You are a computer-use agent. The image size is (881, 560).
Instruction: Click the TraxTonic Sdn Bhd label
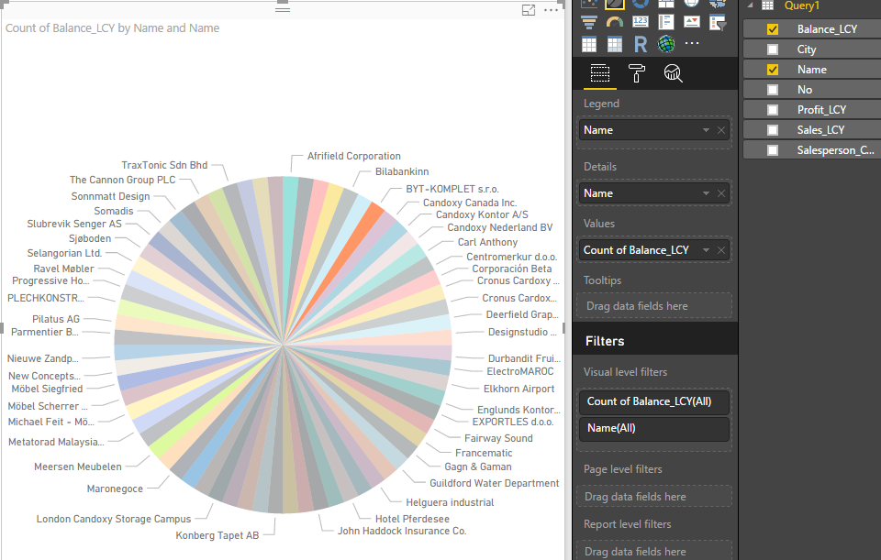pyautogui.click(x=164, y=165)
